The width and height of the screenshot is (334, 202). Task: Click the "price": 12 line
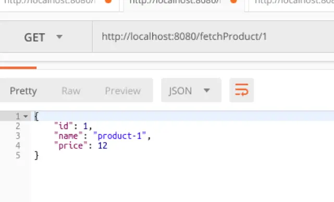81,146
